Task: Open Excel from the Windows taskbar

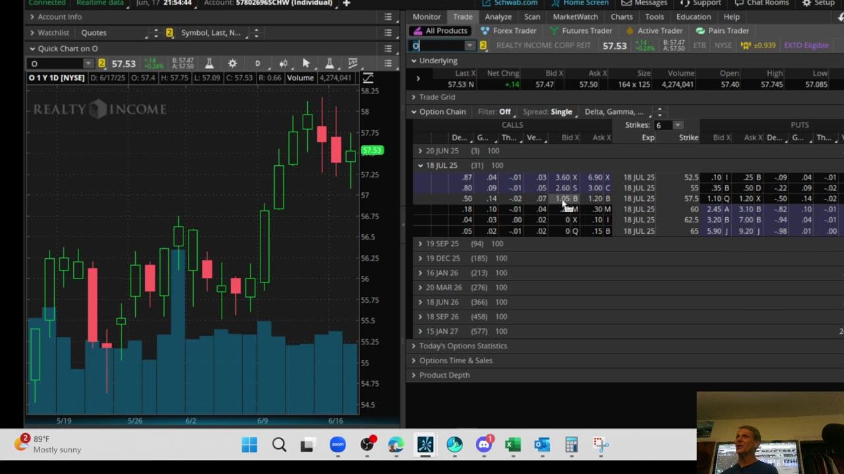Action: tap(513, 445)
